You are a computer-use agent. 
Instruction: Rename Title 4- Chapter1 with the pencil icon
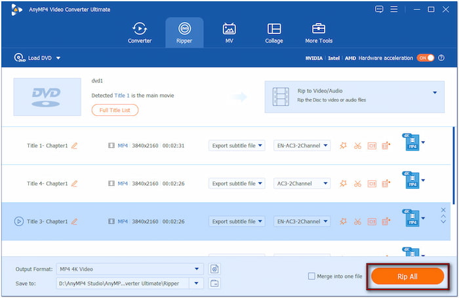click(x=74, y=183)
